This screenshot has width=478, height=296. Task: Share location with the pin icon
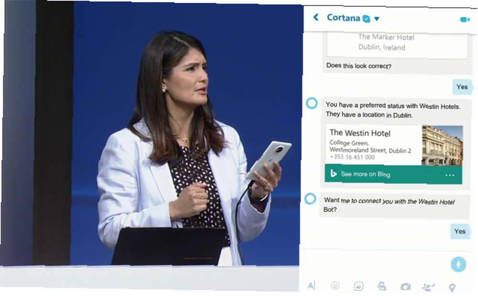(x=452, y=287)
